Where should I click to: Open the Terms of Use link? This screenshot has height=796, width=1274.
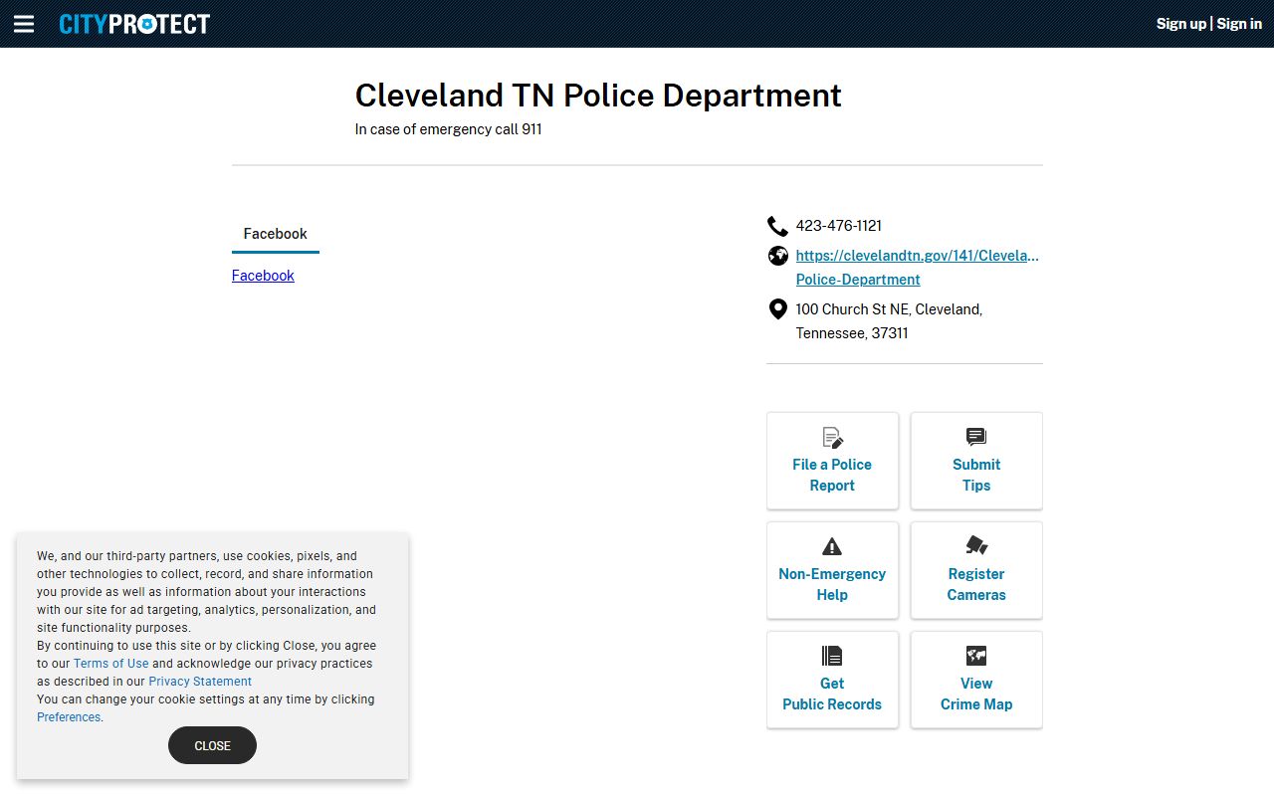(x=110, y=664)
